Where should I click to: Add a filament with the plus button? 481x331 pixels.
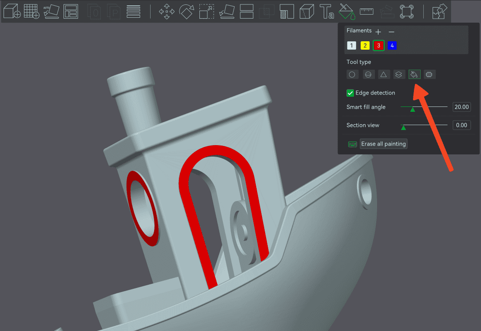(378, 32)
